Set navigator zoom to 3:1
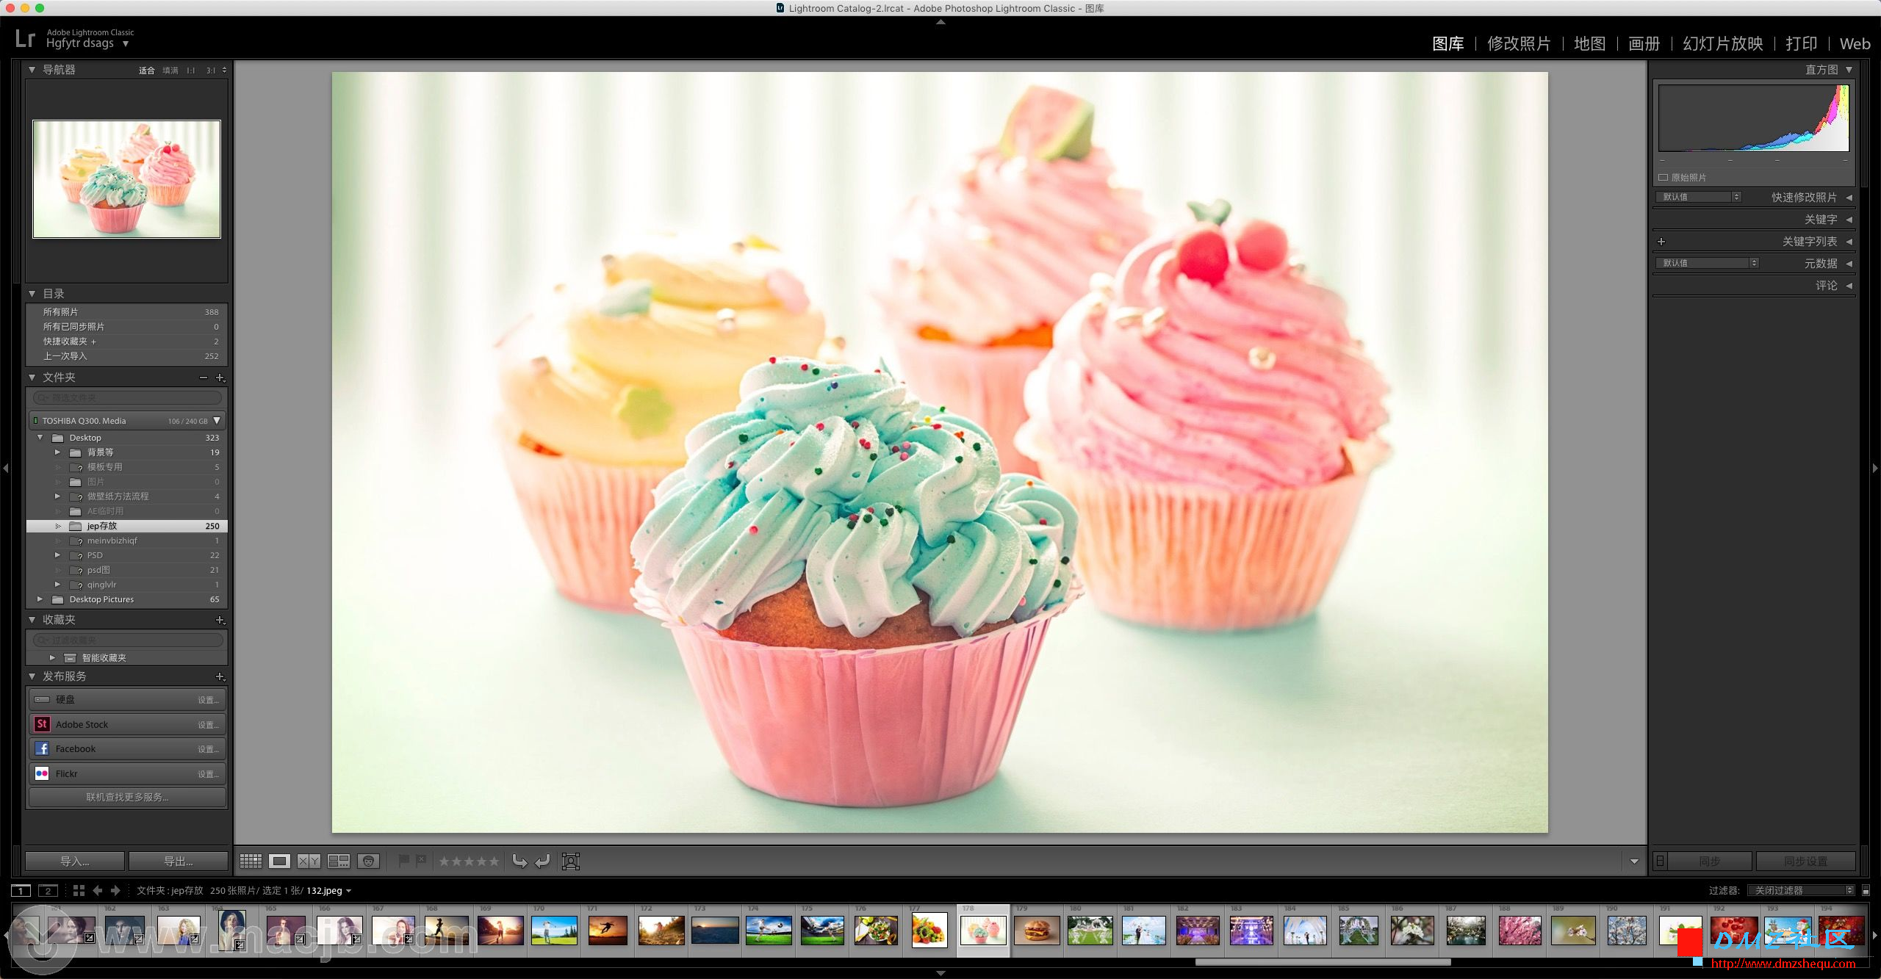The width and height of the screenshot is (1881, 979). coord(211,71)
